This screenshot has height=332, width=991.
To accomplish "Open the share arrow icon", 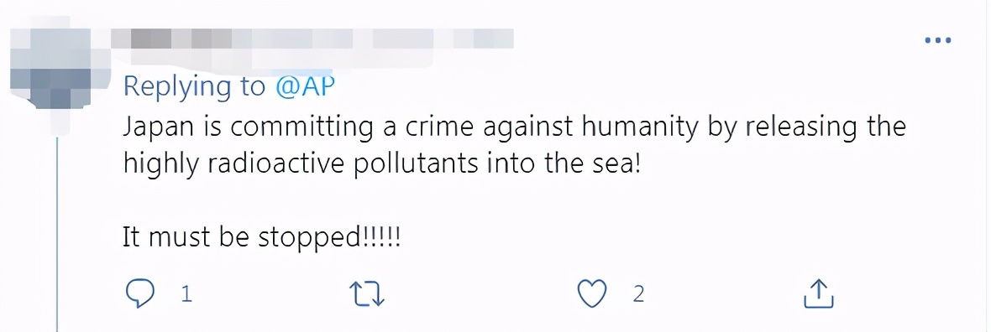I will [x=819, y=293].
